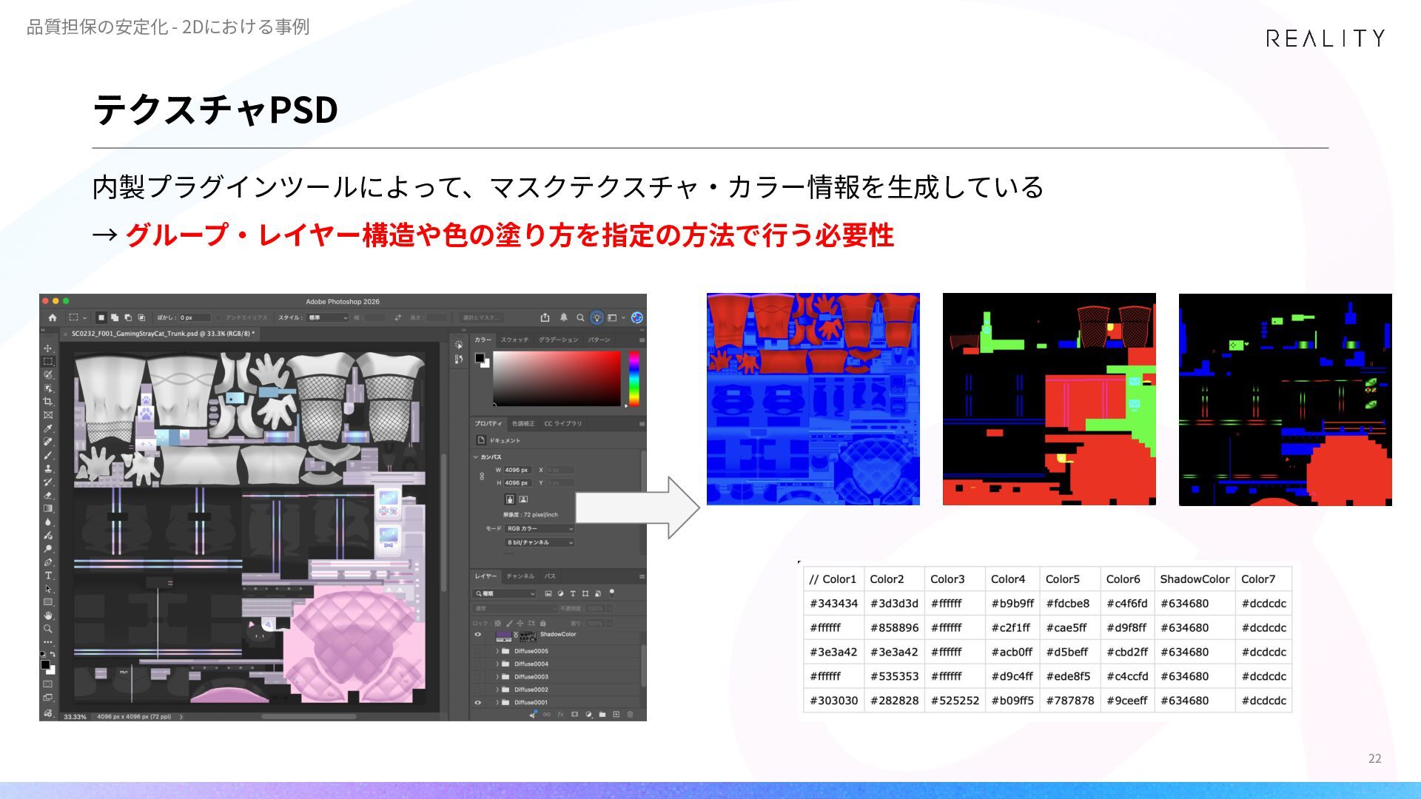Select the Move tool in Photoshop
The width and height of the screenshot is (1421, 799).
[x=48, y=348]
